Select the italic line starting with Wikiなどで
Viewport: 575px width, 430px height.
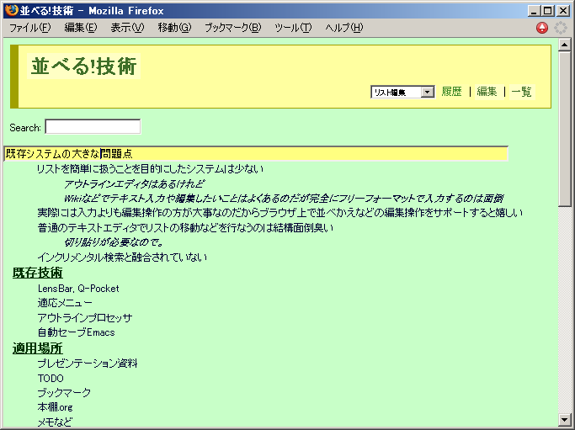point(284,199)
